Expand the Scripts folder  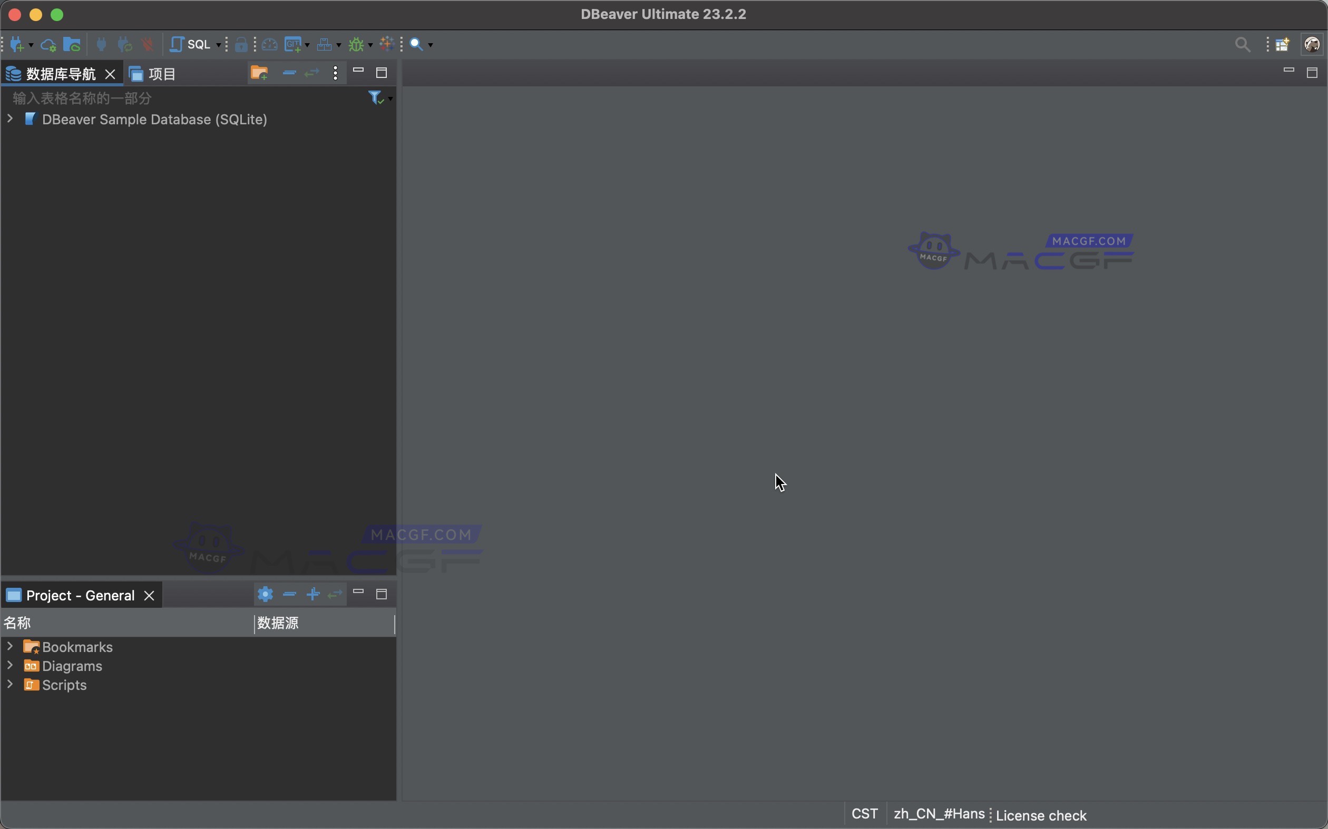[10, 684]
